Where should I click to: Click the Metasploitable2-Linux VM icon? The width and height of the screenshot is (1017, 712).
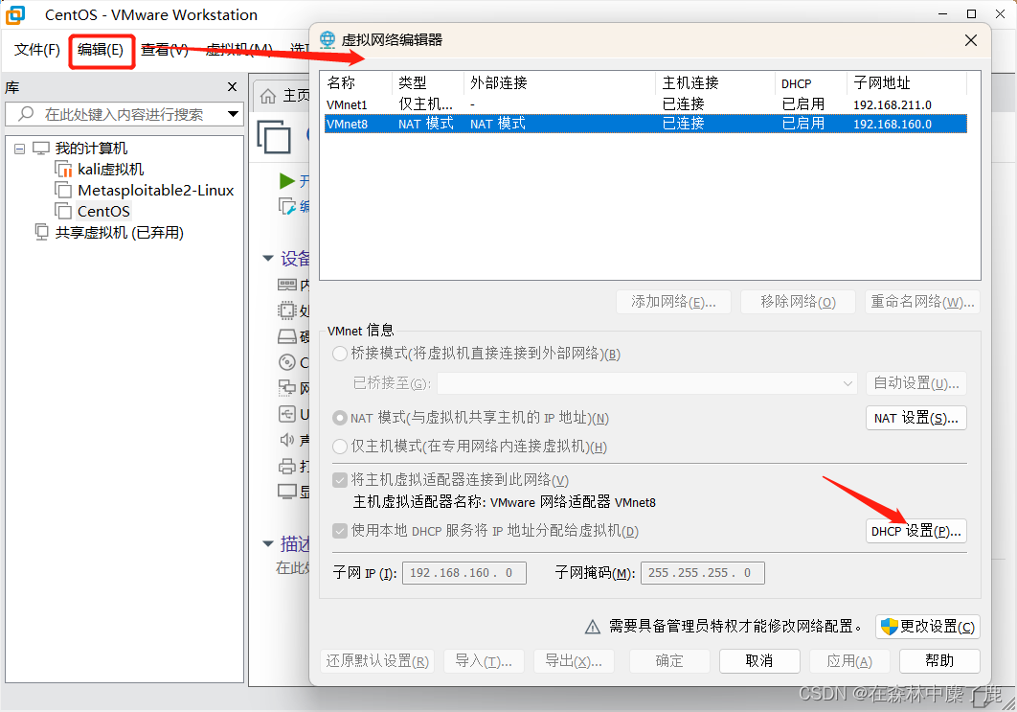63,190
